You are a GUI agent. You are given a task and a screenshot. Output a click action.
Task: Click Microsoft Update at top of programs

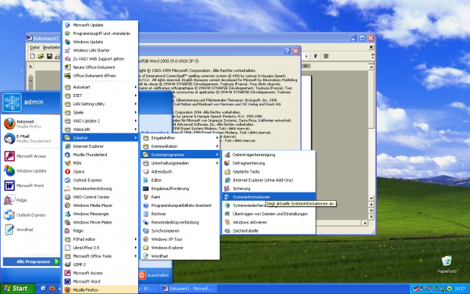(100, 25)
